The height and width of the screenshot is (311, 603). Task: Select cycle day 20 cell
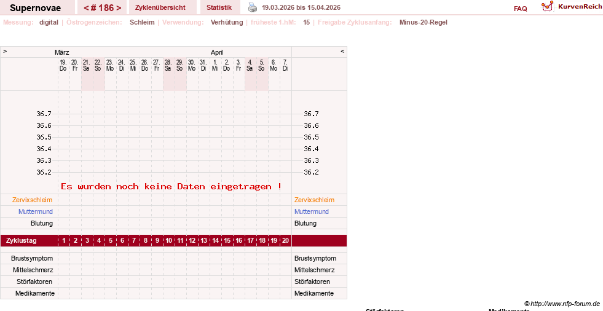click(x=285, y=241)
